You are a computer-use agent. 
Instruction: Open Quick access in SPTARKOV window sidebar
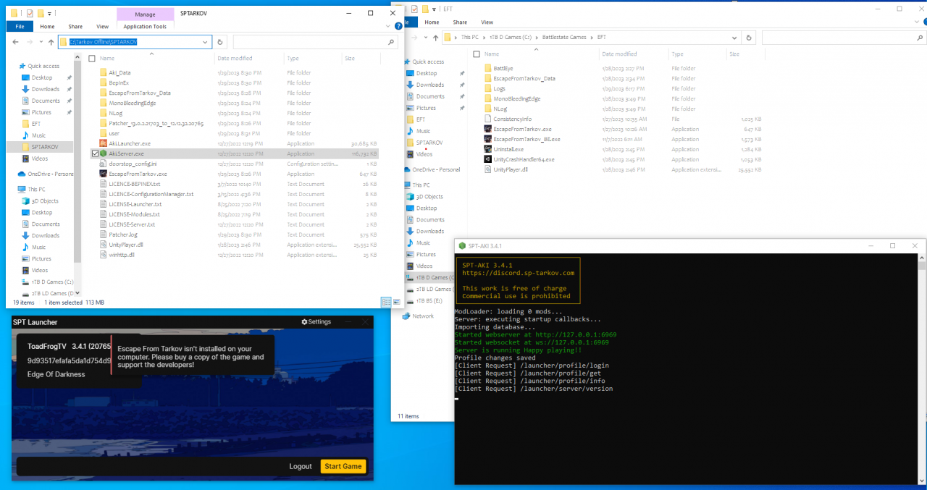coord(43,66)
